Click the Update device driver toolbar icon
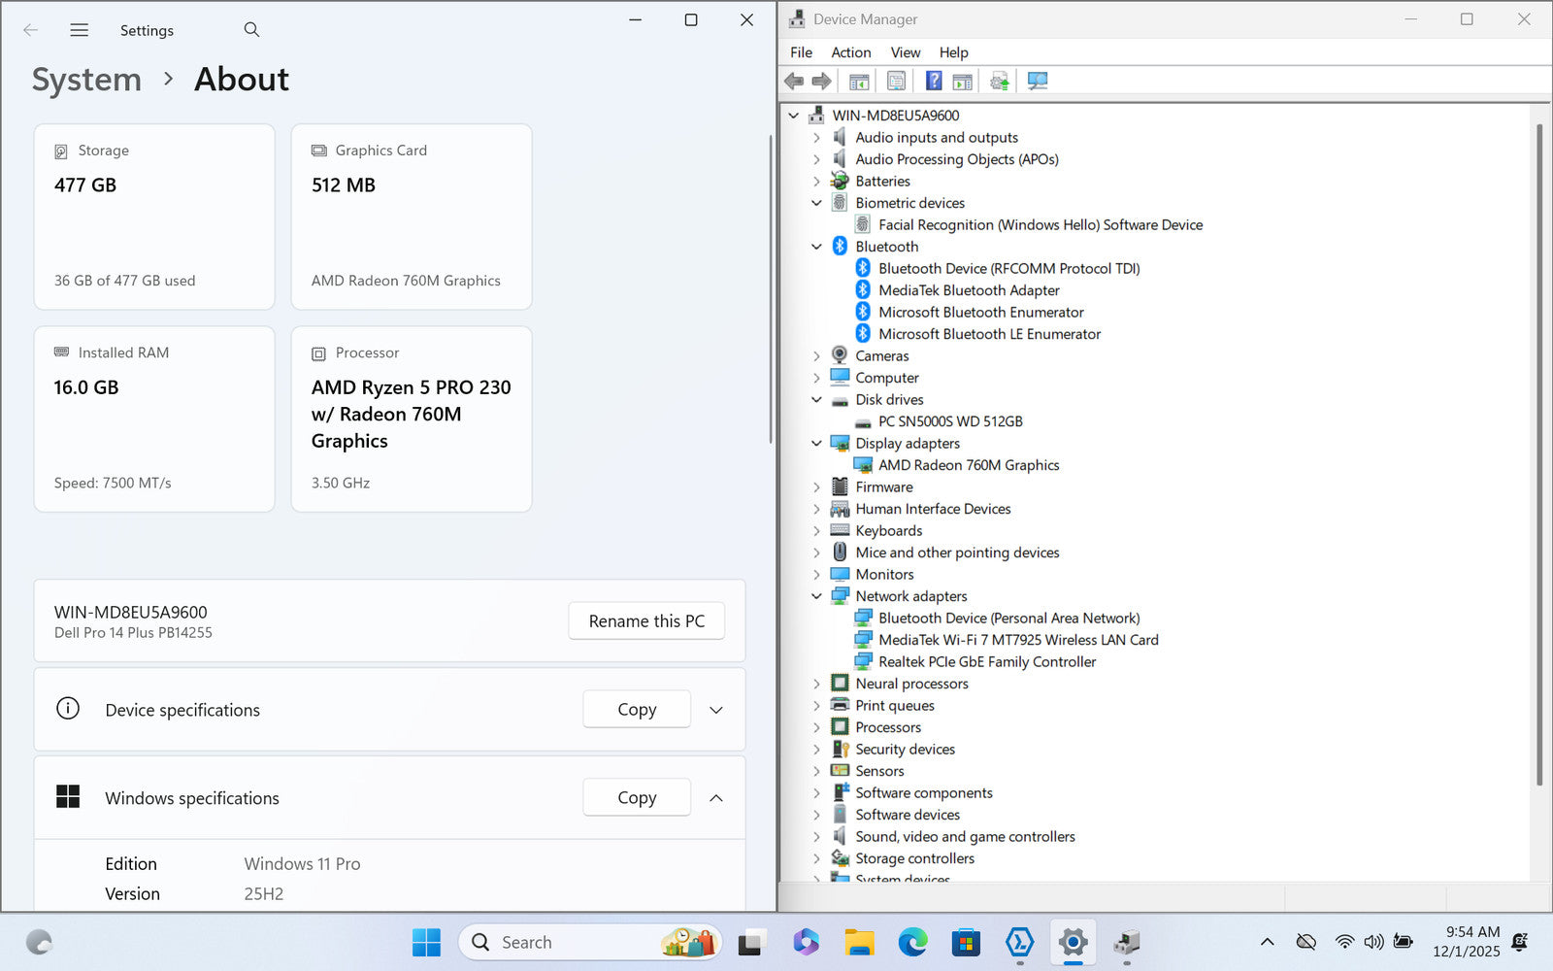The image size is (1553, 971). tap(999, 81)
